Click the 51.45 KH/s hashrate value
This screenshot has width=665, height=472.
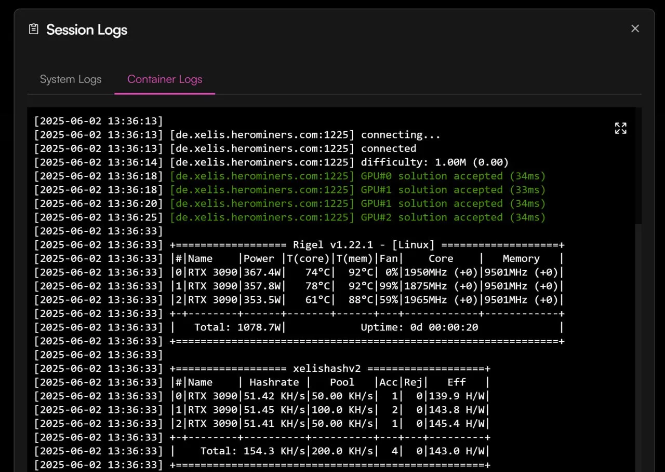(x=274, y=410)
